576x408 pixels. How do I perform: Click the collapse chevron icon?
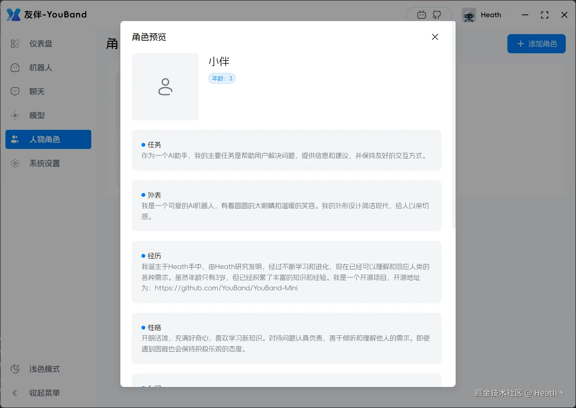pos(15,393)
